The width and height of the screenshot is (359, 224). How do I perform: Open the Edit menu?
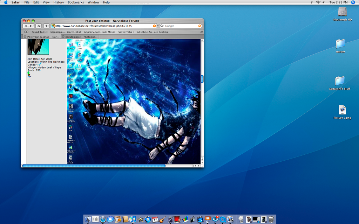(36, 2)
